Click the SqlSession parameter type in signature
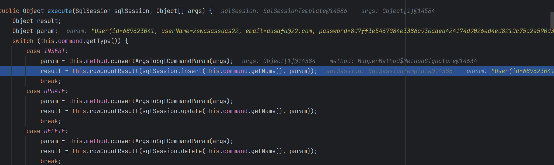 [93, 11]
